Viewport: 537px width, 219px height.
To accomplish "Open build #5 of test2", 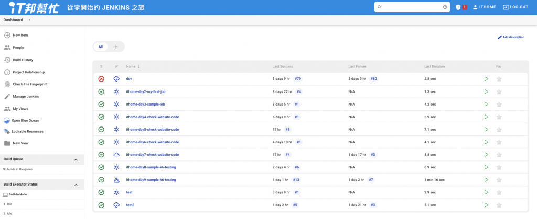I will click(295, 205).
